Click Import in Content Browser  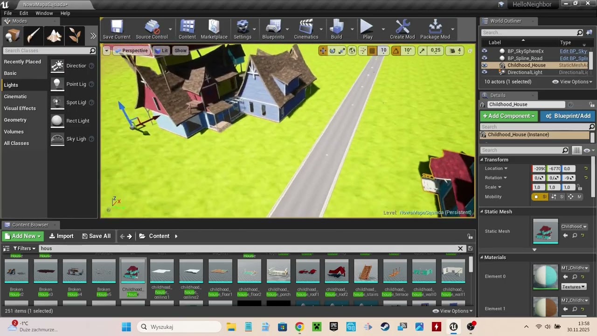point(62,236)
